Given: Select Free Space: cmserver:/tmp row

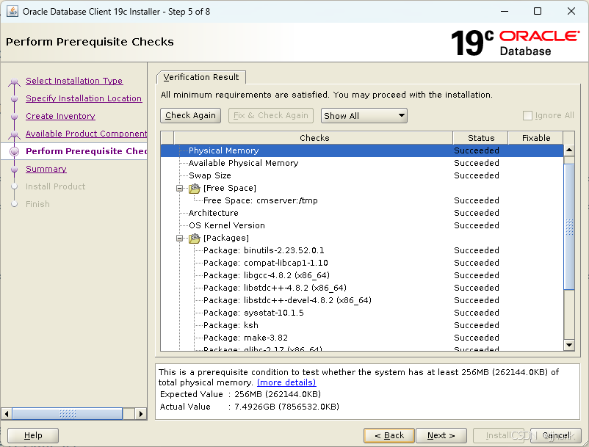Looking at the screenshot, I should pyautogui.click(x=362, y=200).
